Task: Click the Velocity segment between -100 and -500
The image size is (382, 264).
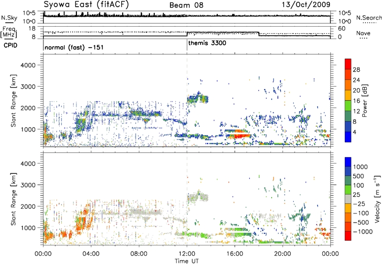Action: 348,217
